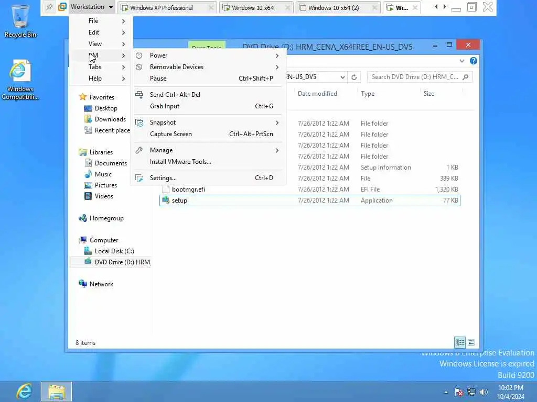Select the setup application file
The width and height of the screenshot is (537, 402).
(309, 200)
